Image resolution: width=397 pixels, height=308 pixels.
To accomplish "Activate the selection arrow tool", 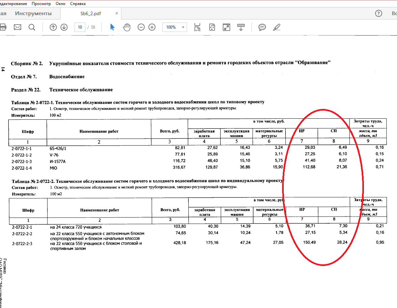I will 113,27.
